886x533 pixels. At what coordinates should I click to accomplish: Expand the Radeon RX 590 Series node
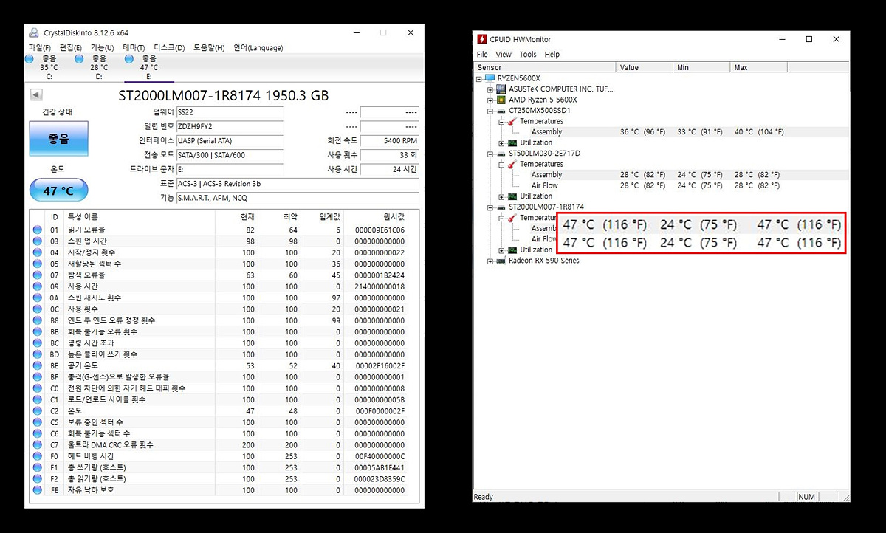pos(490,261)
